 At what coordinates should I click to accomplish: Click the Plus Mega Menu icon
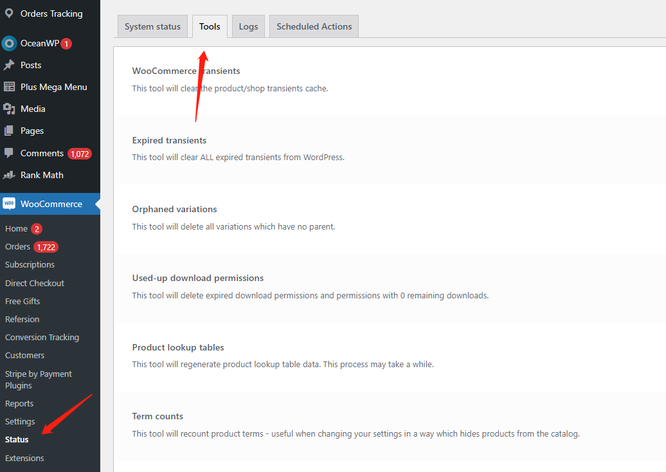coord(9,87)
